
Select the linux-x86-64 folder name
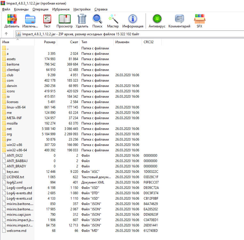(x=16, y=107)
